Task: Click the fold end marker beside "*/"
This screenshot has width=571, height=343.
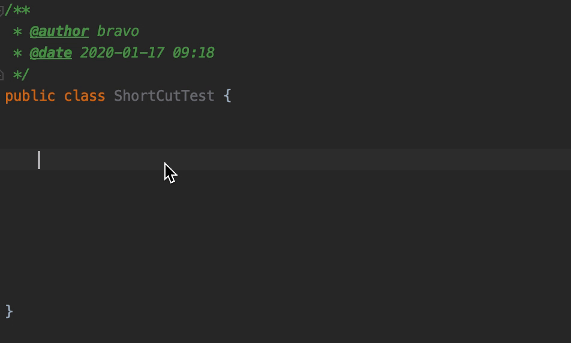Action: click(1, 75)
